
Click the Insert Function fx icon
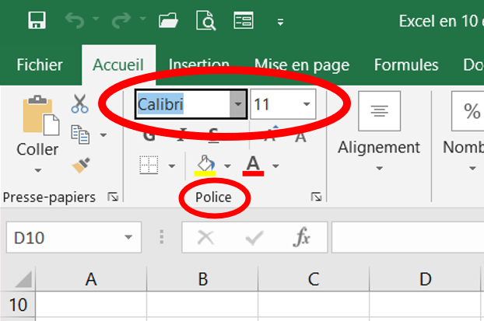(x=301, y=237)
